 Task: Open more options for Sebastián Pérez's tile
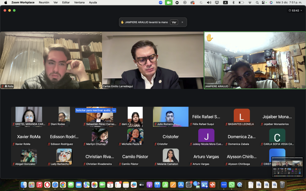tap(114, 110)
